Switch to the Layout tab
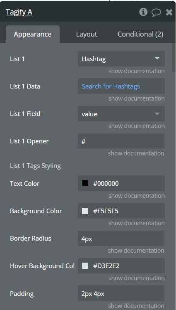The width and height of the screenshot is (176, 310). (x=87, y=34)
